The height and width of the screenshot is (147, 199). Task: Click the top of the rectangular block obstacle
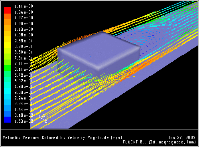[99, 51]
